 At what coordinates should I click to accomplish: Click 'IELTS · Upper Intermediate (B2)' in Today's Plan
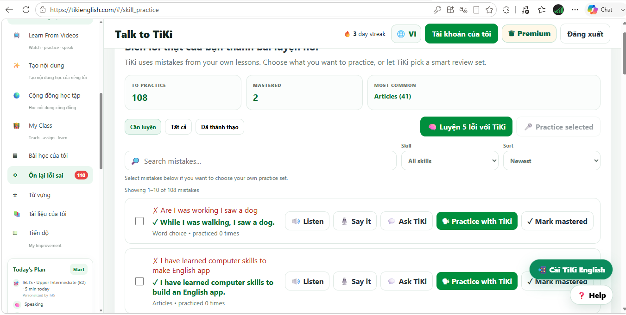pos(54,282)
